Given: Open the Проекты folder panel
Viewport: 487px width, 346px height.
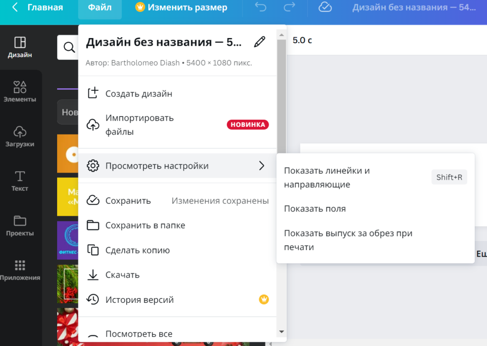Looking at the screenshot, I should click(x=20, y=226).
